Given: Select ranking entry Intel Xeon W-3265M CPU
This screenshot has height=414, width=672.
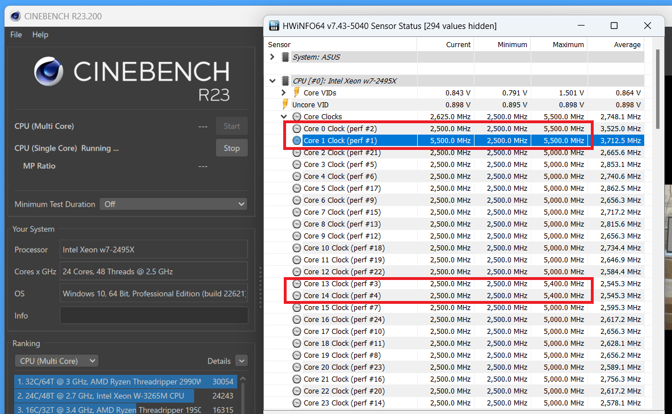Looking at the screenshot, I should coord(125,396).
